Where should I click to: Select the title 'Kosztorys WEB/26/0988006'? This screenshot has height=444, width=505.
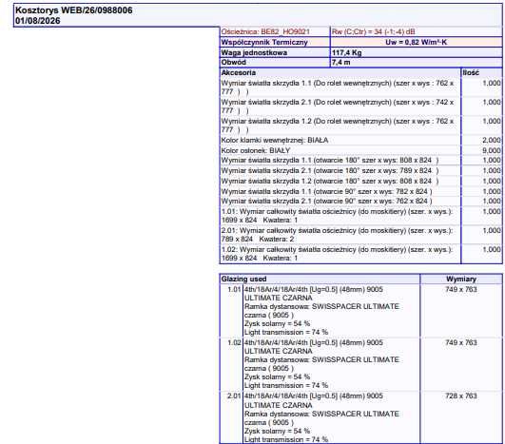(x=74, y=10)
